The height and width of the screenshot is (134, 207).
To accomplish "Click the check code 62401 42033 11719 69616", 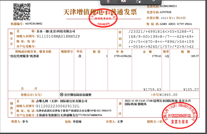I will [176, 24].
